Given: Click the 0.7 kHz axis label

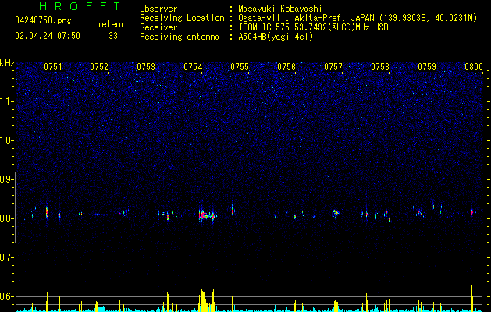Looking at the screenshot, I should tap(7, 257).
